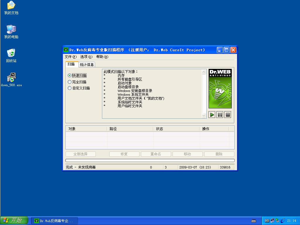Image resolution: width=300 pixels, height=225 pixels.
Task: Click the 系统临时文件夹 line
Action: [130, 102]
